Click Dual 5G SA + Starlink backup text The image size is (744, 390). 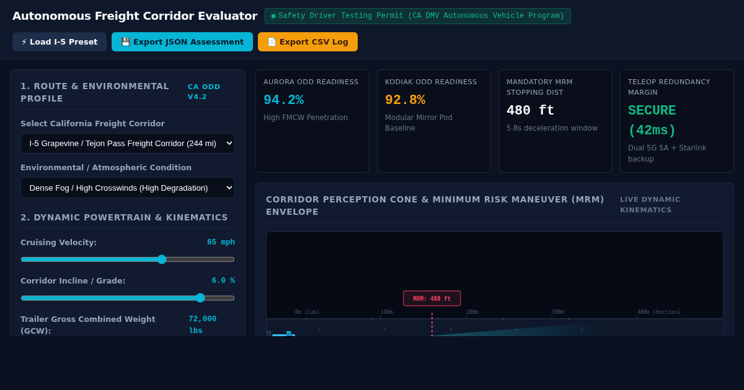point(667,154)
